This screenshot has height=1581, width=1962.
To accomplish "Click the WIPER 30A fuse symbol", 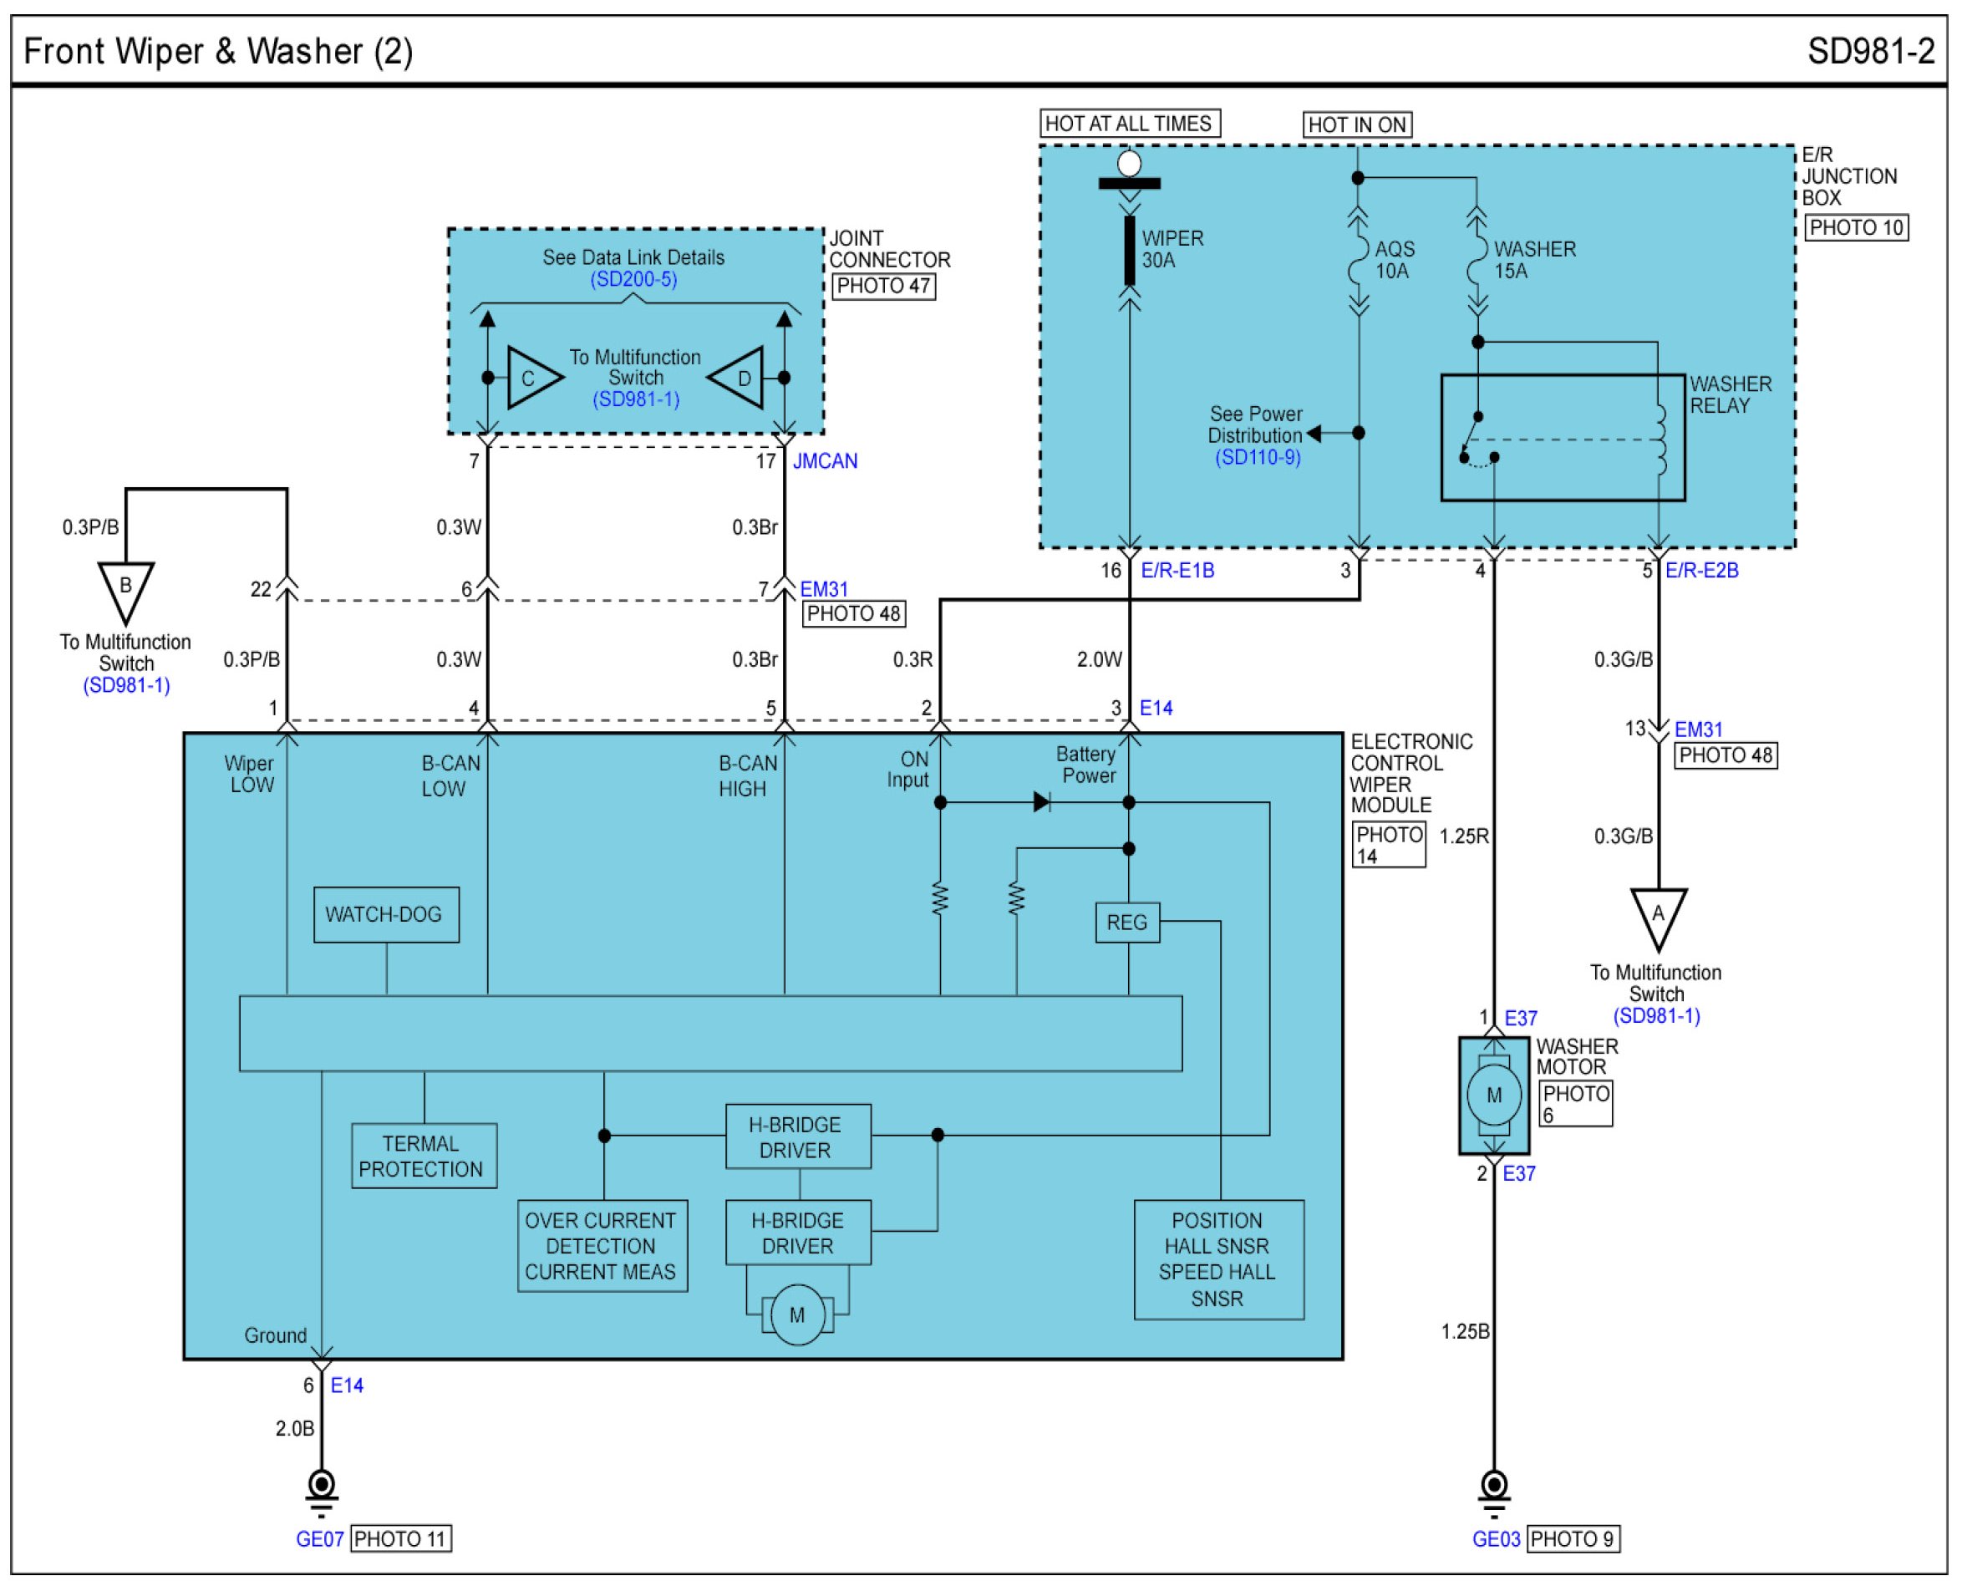I will (x=1129, y=251).
